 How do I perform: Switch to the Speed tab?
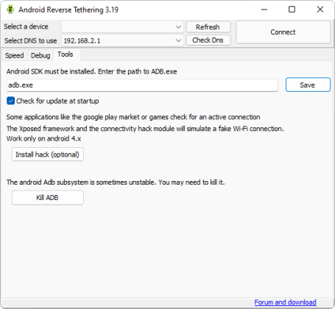[15, 55]
